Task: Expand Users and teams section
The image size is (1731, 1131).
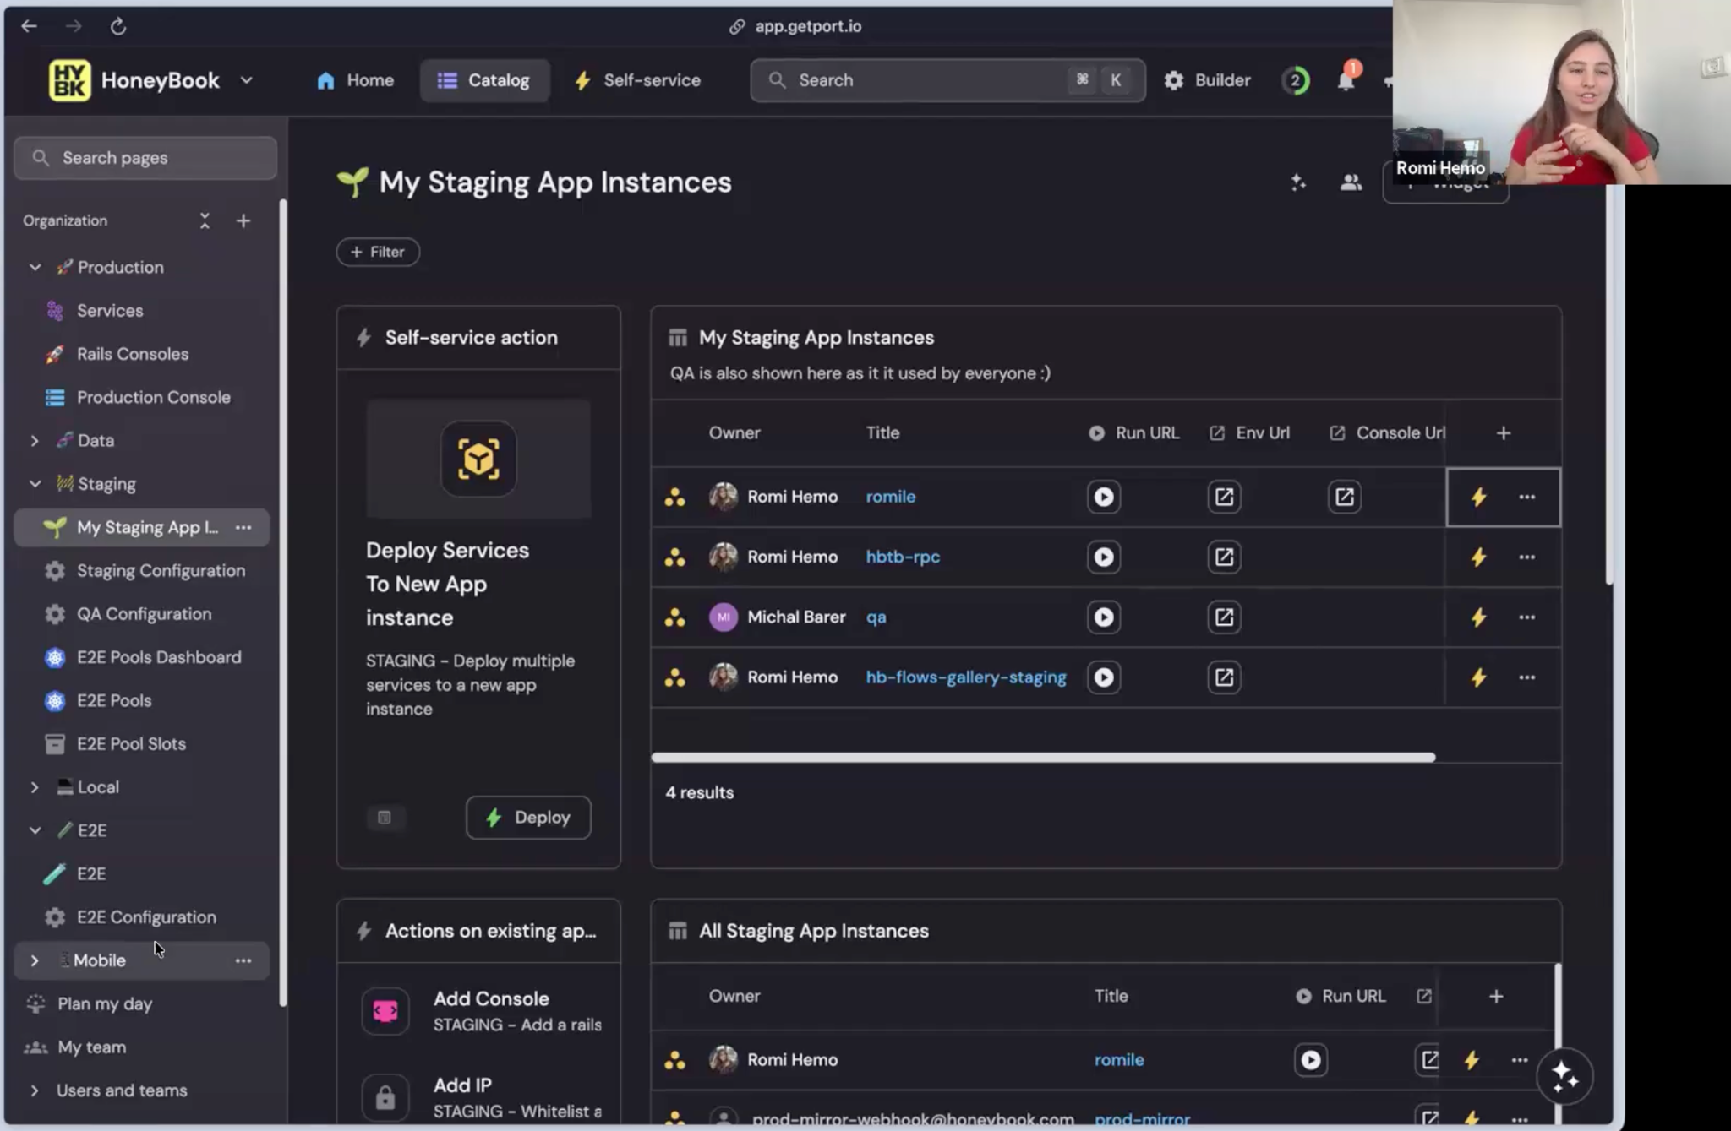Action: [x=35, y=1090]
